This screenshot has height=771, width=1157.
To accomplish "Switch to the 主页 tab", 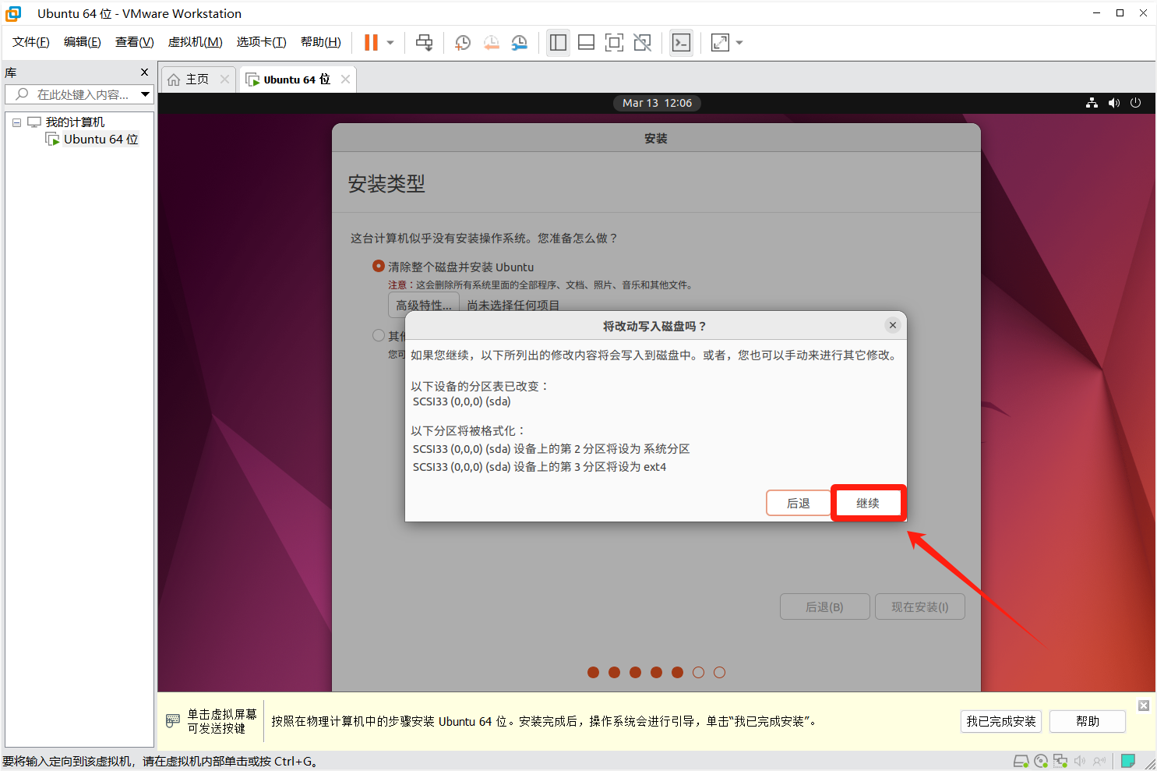I will click(189, 80).
